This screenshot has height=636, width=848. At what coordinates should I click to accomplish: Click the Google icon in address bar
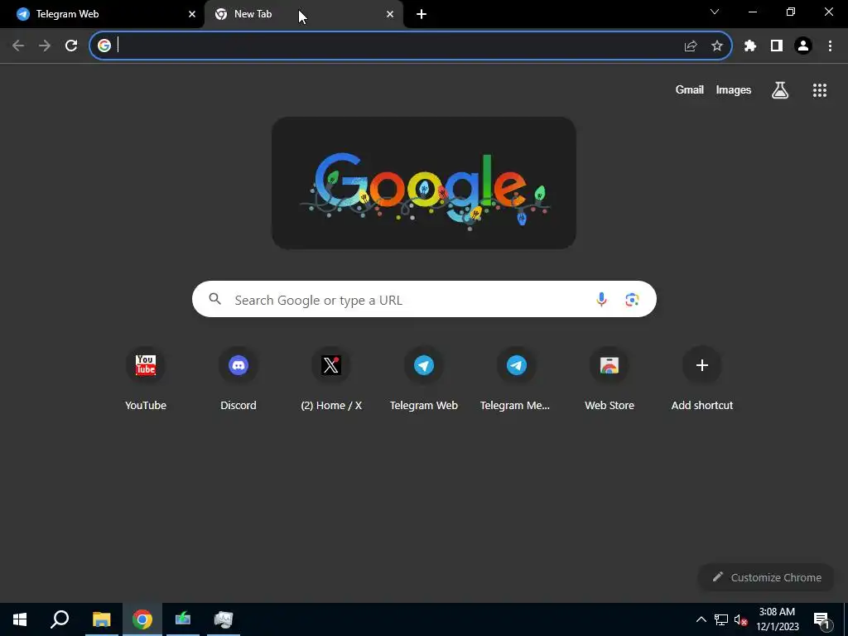(x=104, y=46)
